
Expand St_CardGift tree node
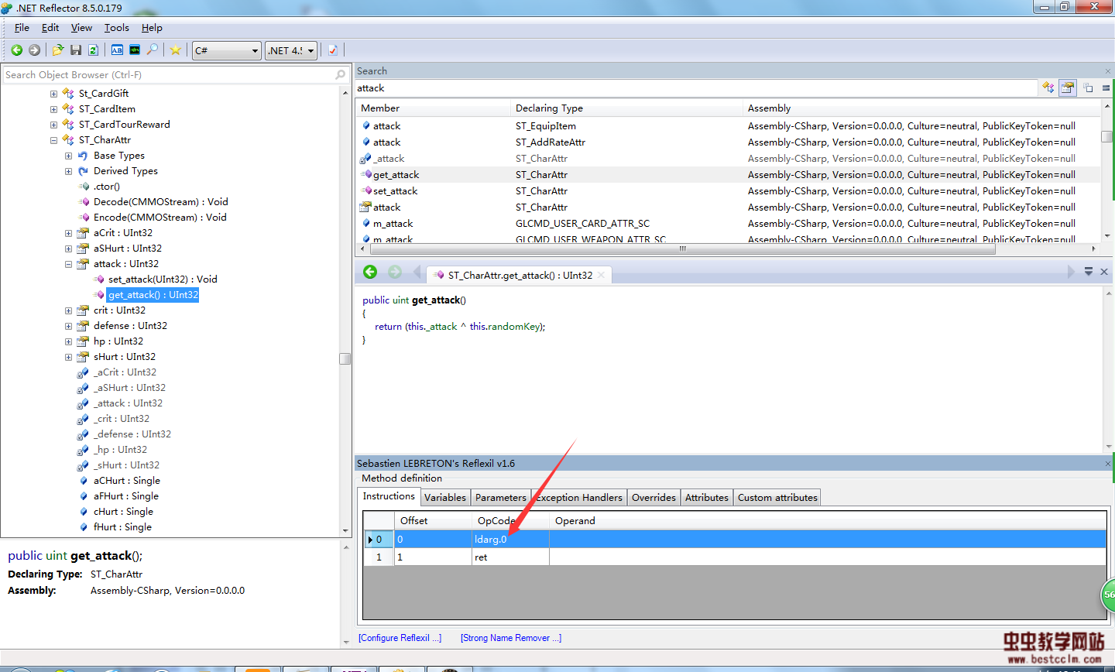pyautogui.click(x=53, y=94)
